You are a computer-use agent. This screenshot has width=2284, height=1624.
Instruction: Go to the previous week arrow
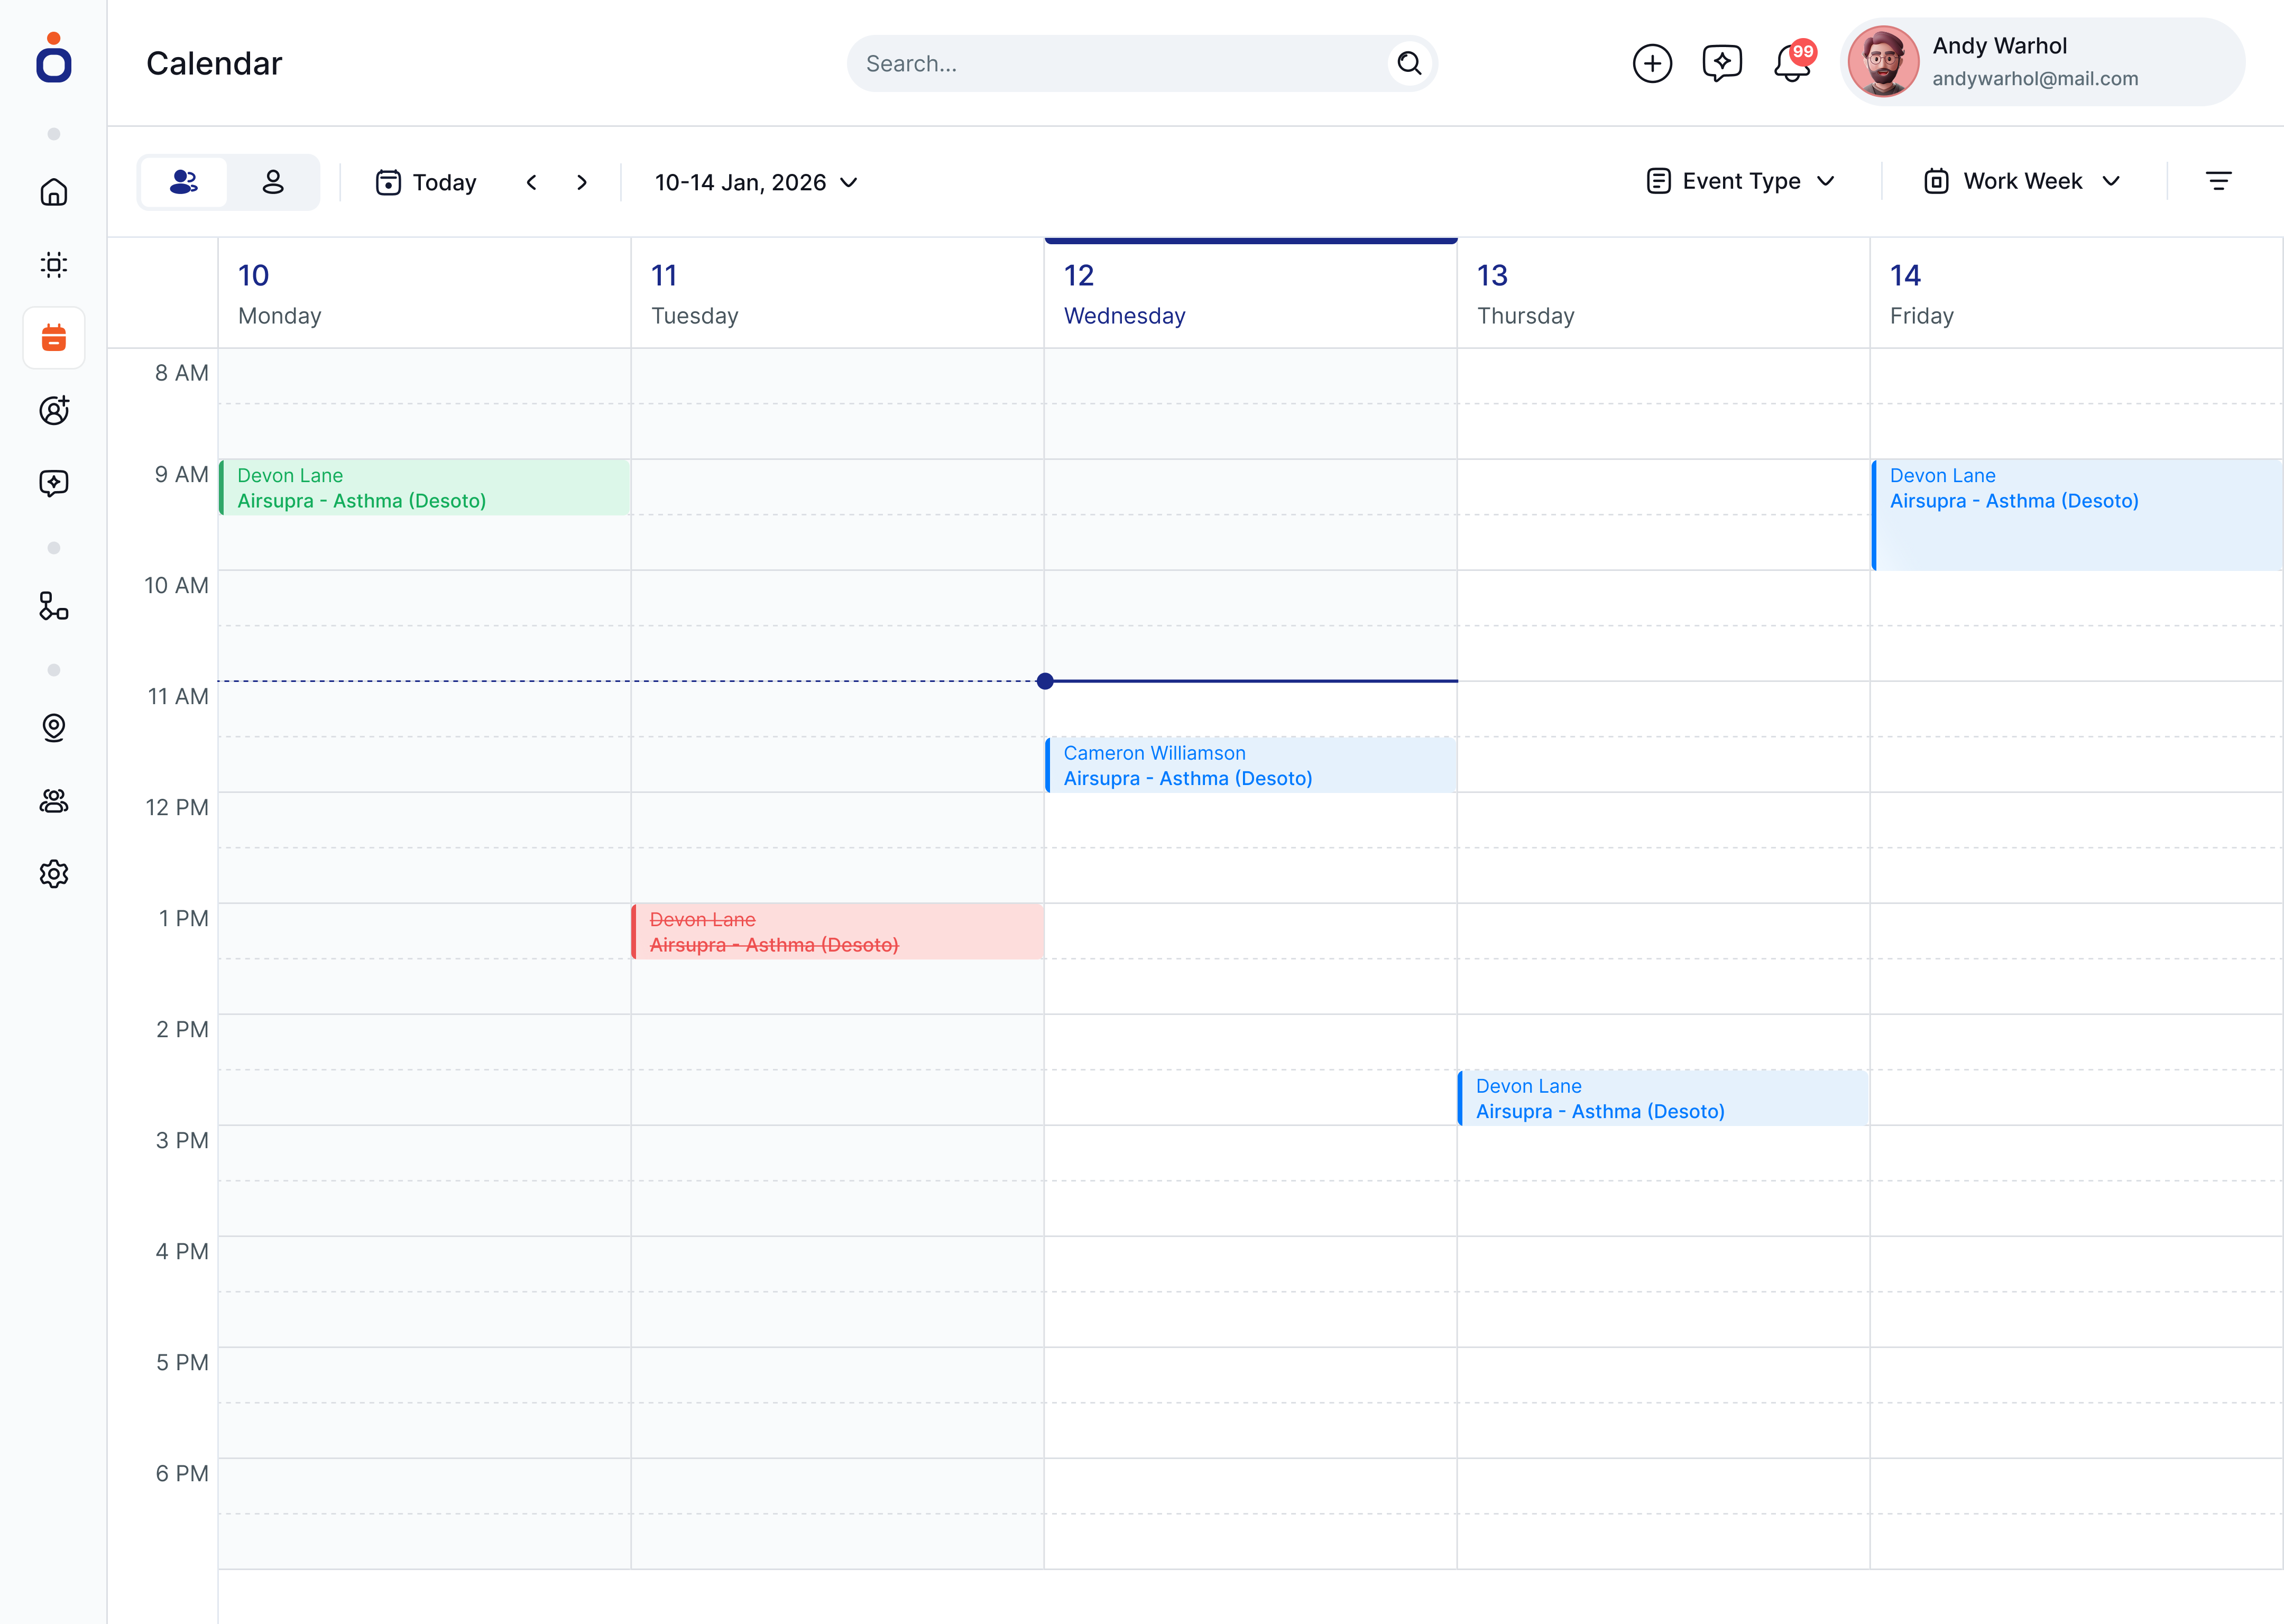click(x=532, y=182)
